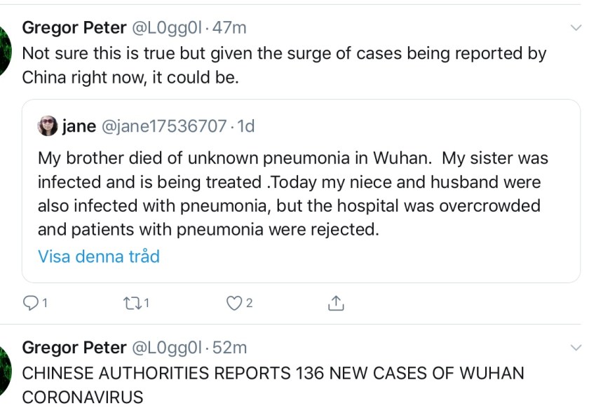Click the @L0gg0l handle on 52m tweet
589x415 pixels.
pyautogui.click(x=167, y=348)
